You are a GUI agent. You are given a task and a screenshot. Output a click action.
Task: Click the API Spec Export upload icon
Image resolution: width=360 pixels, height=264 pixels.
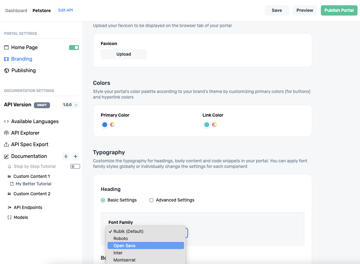tap(7, 144)
